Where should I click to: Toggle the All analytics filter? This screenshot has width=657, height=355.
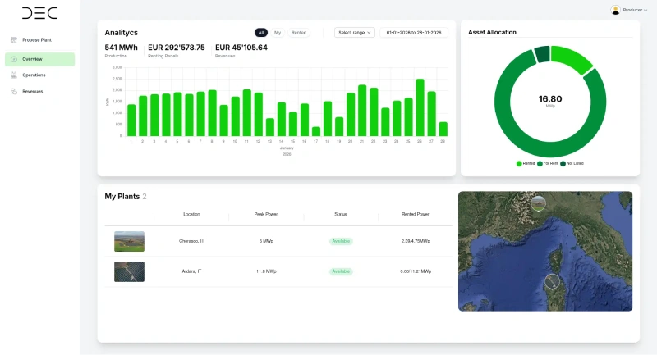[x=261, y=33]
